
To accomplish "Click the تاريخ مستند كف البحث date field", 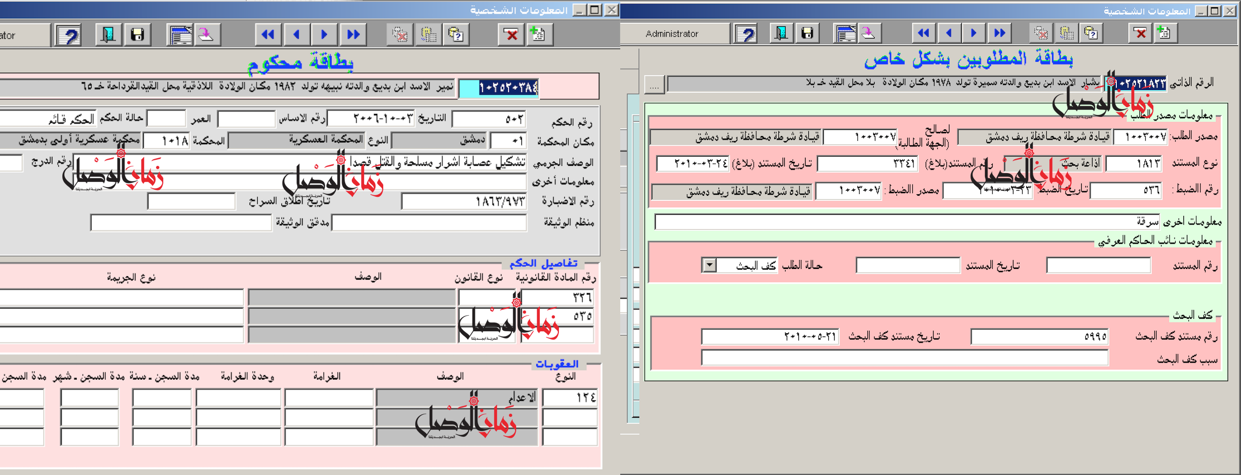I will pyautogui.click(x=770, y=336).
